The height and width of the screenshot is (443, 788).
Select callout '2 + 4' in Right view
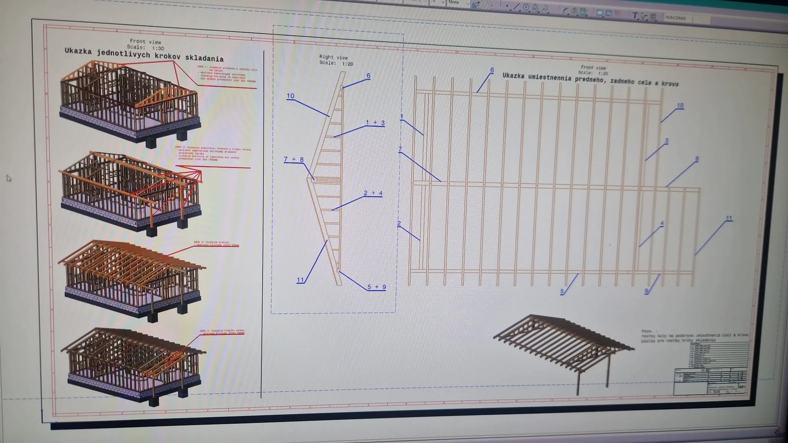tap(373, 193)
